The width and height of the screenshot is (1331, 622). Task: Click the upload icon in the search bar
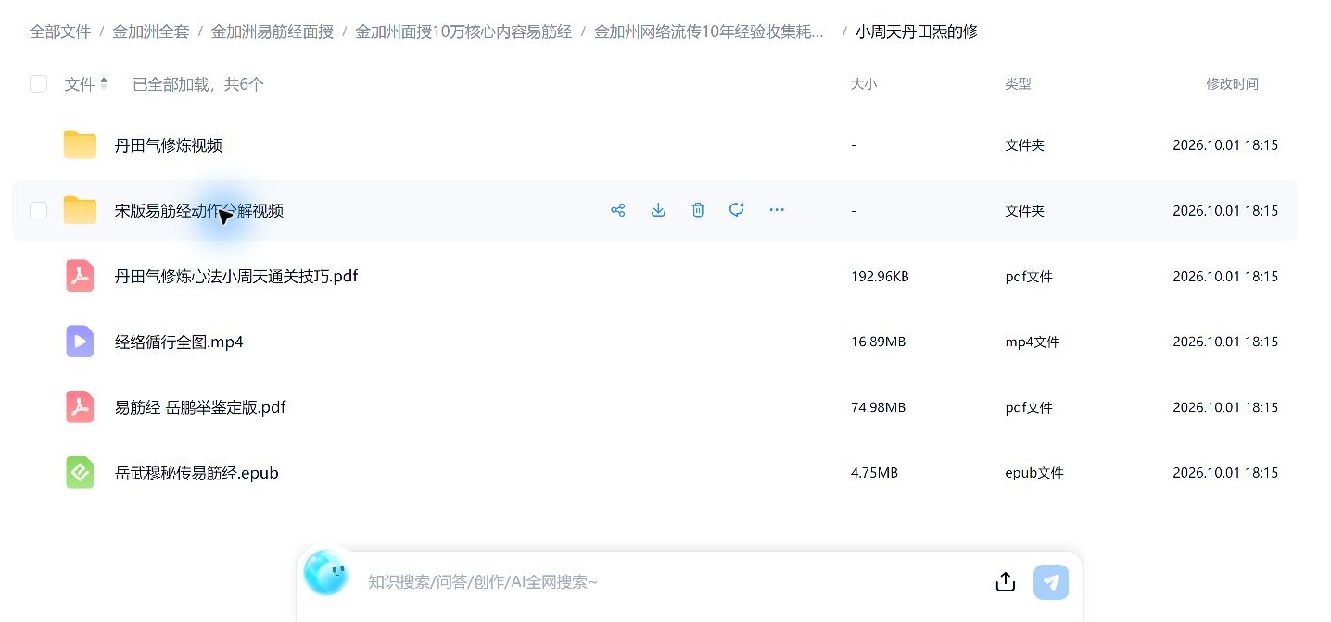pos(1006,582)
